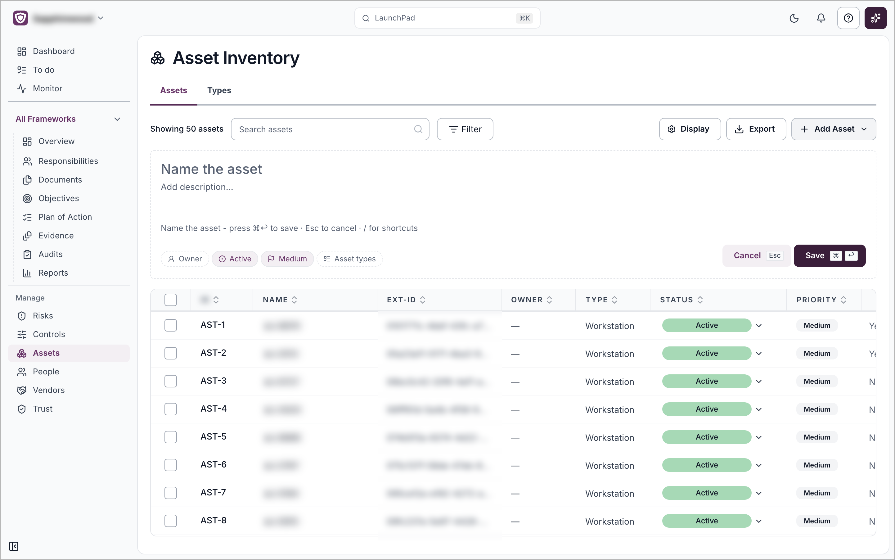Export the assets list
The image size is (895, 560).
[x=756, y=129]
